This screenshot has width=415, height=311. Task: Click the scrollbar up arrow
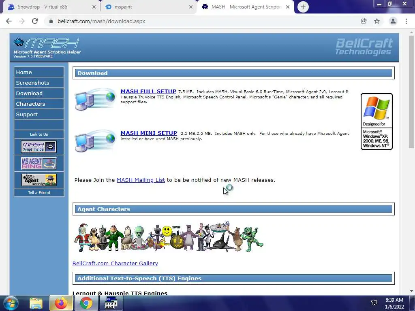pyautogui.click(x=412, y=32)
